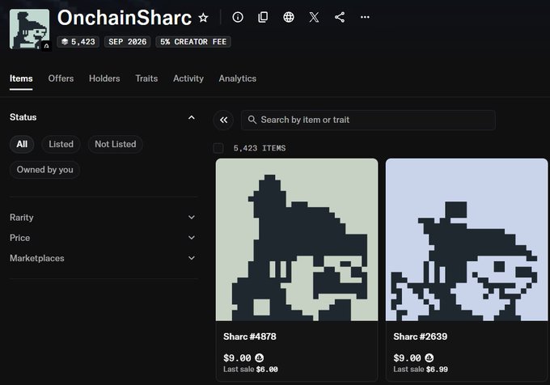Open the Activity tab
The image size is (550, 385).
pos(188,78)
